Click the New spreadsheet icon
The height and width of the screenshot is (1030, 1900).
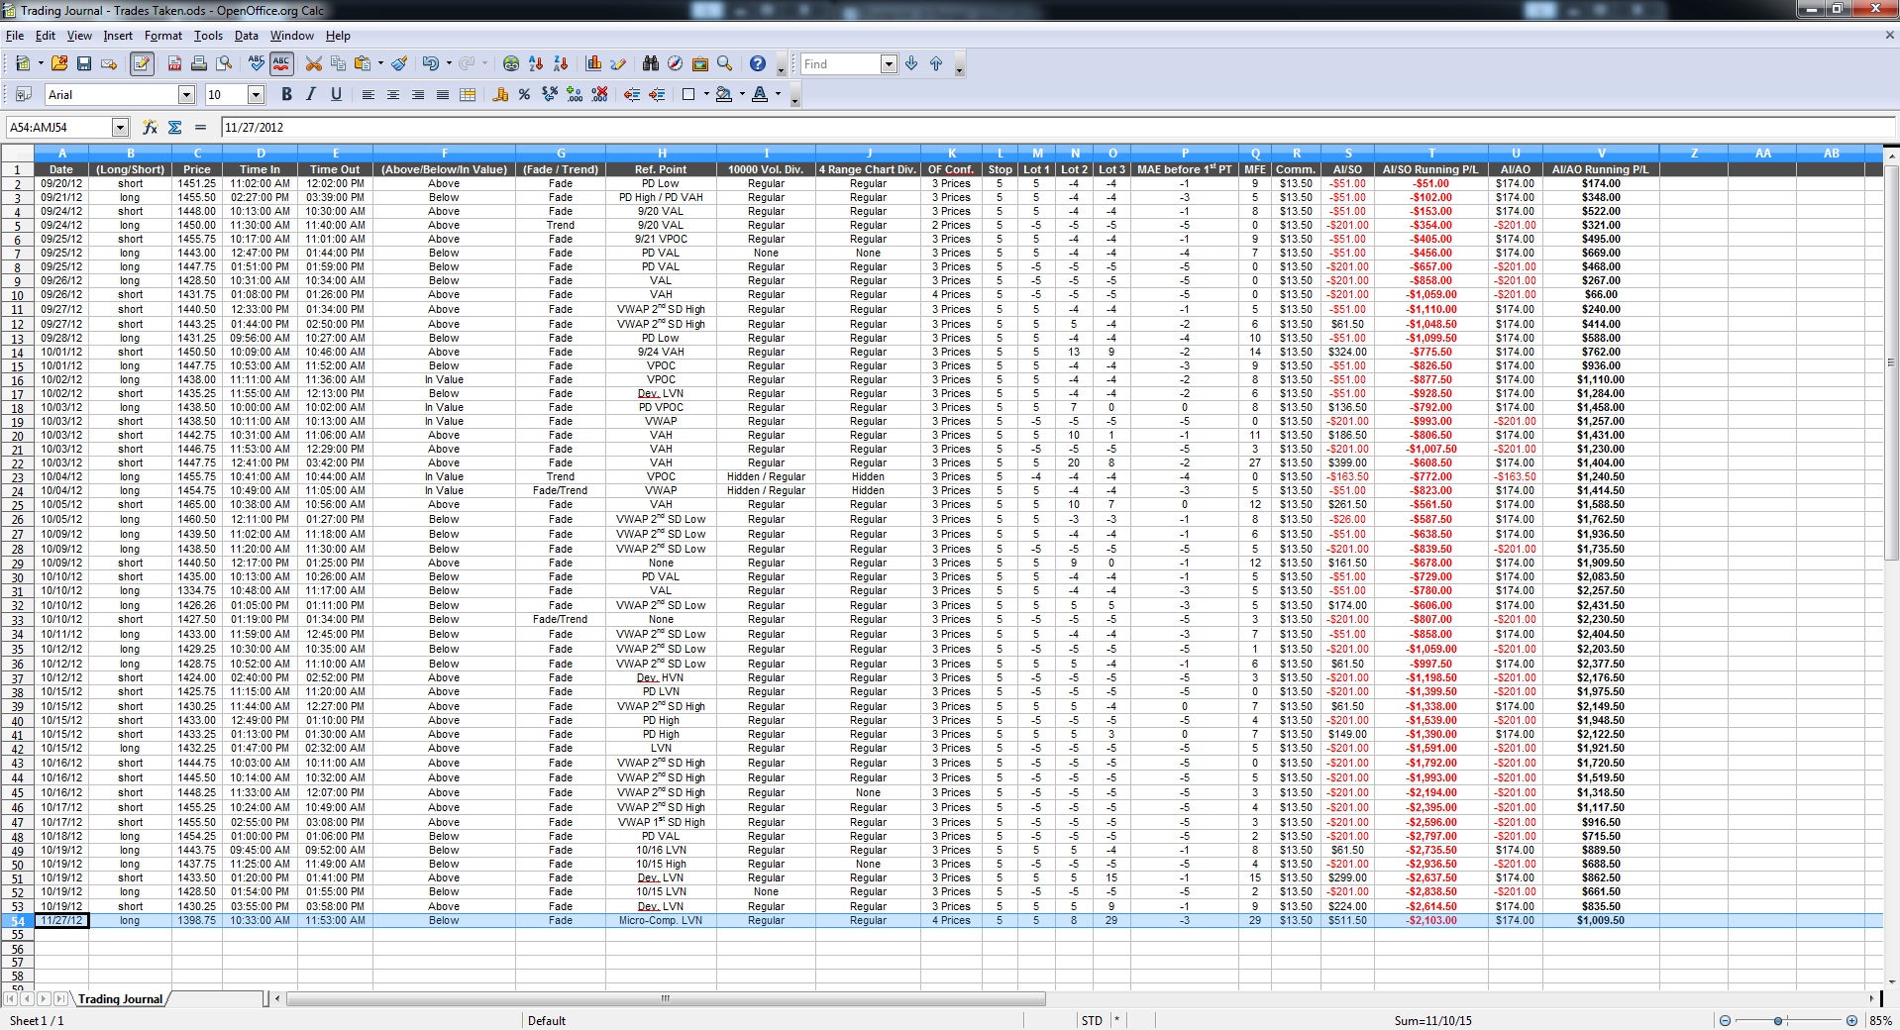point(22,63)
